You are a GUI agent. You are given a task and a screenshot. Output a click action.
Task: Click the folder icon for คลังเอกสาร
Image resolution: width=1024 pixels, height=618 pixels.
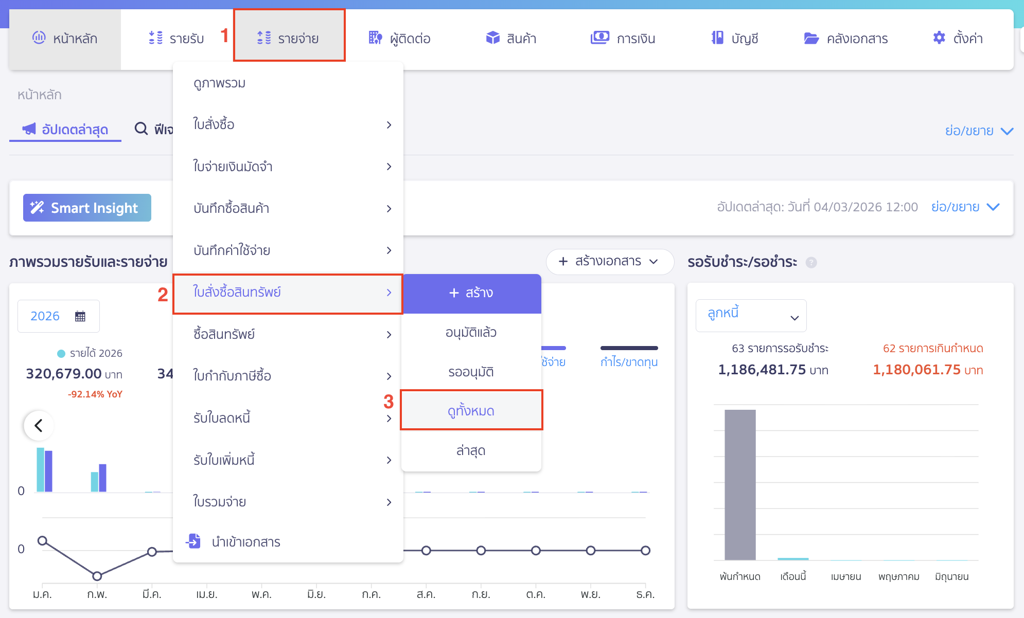[811, 39]
